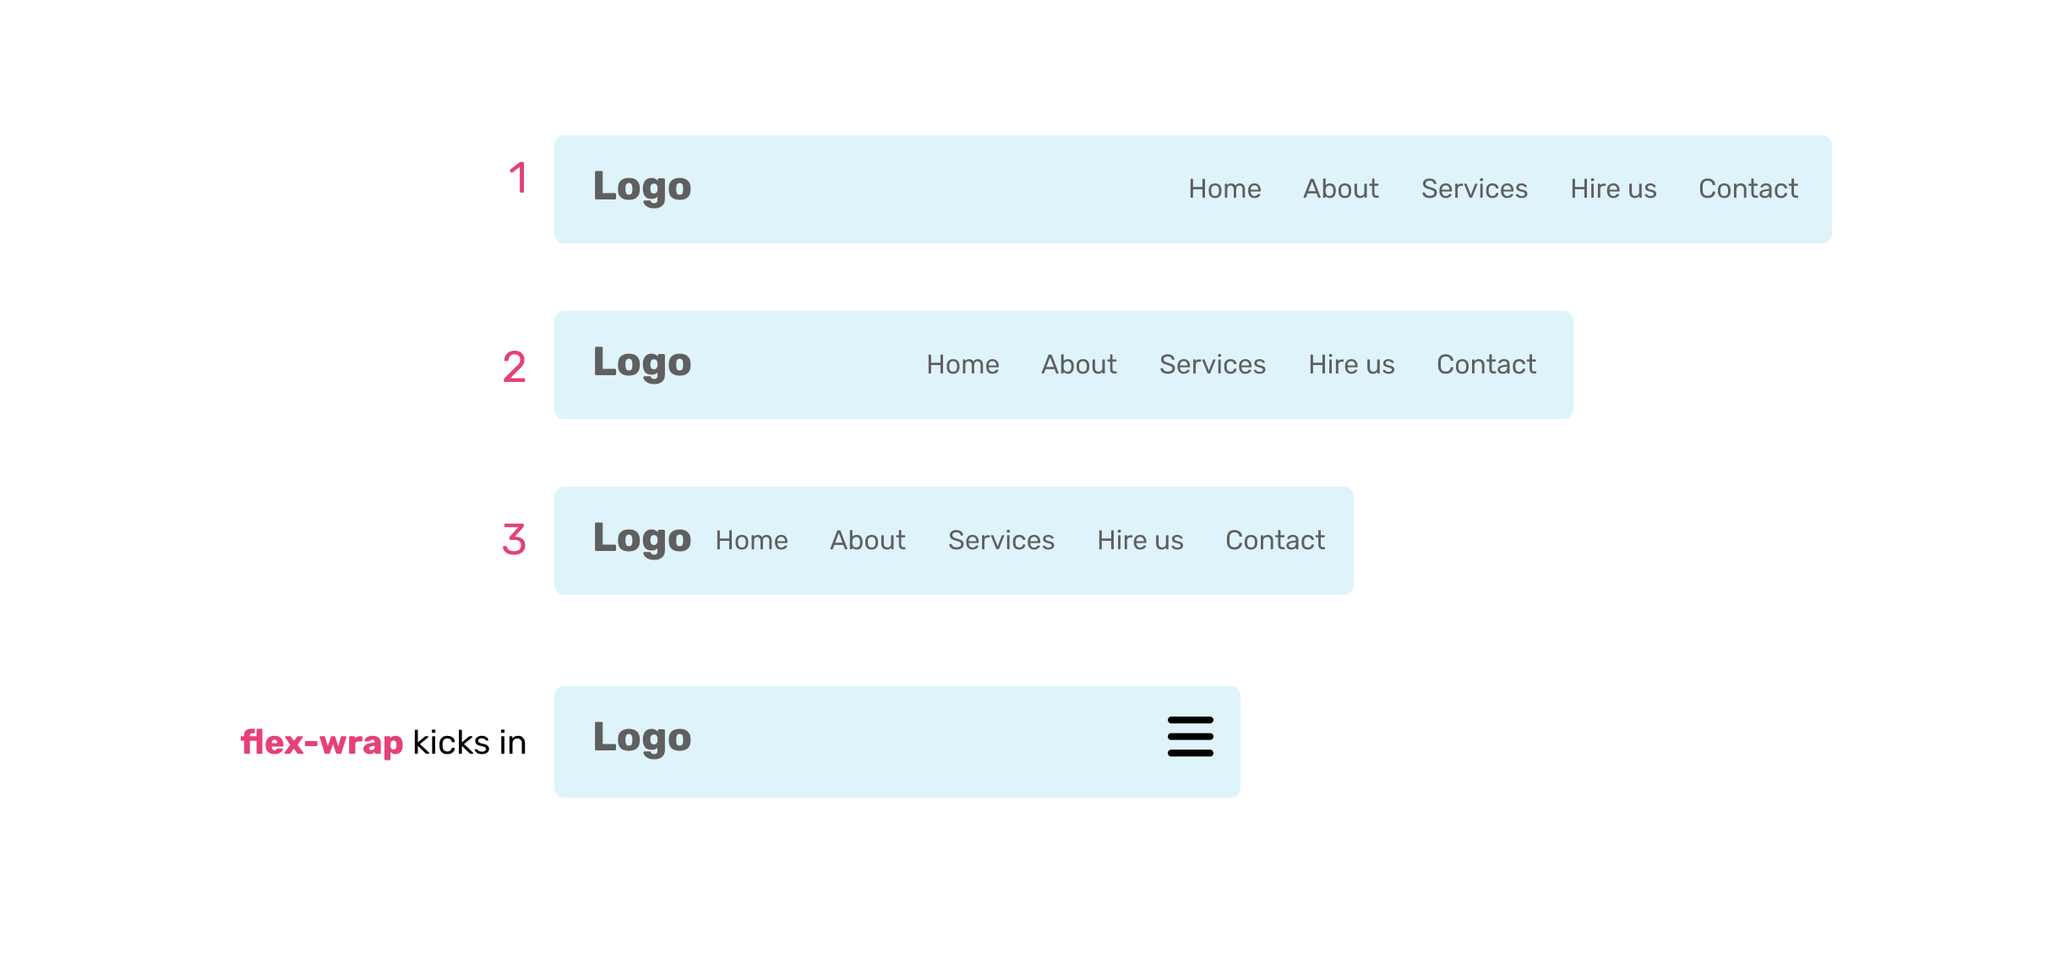Click Contact in navbar 1
Image resolution: width=2072 pixels, height=965 pixels.
(x=1748, y=188)
